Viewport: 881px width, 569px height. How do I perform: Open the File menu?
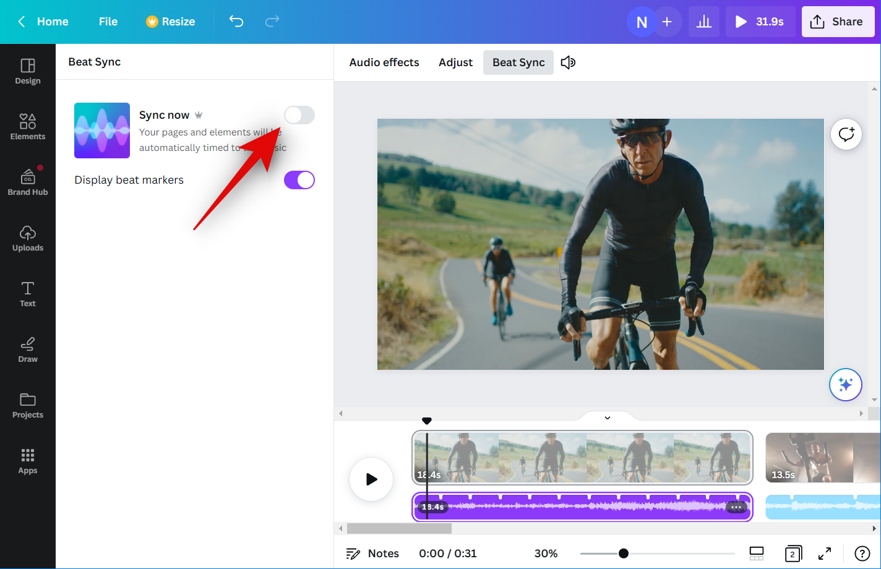[108, 22]
